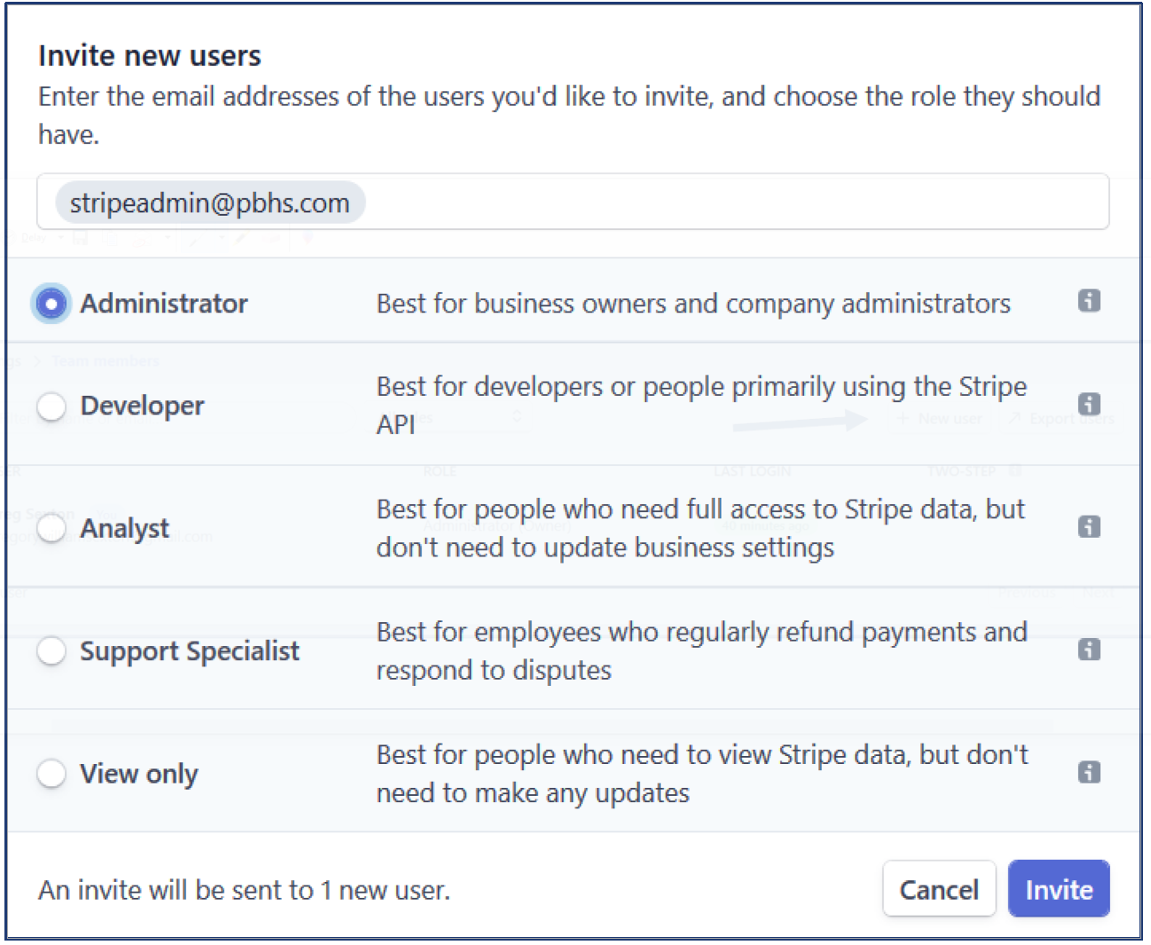1151x945 pixels.
Task: Choose the View only role label
Action: click(139, 774)
